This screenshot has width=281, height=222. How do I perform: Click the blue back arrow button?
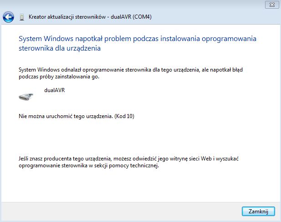click(9, 17)
